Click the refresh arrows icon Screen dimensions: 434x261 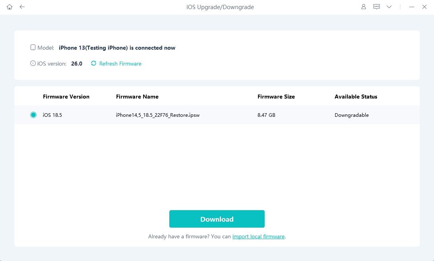point(93,64)
